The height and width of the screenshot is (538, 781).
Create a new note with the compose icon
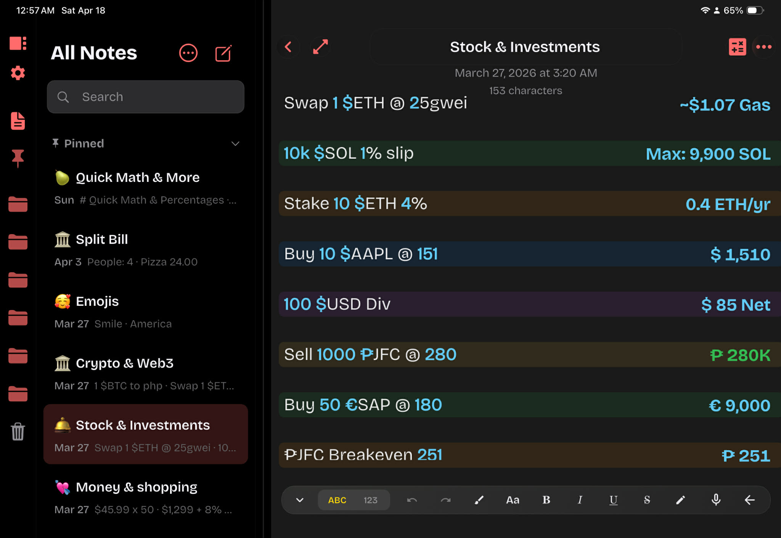[x=223, y=53]
